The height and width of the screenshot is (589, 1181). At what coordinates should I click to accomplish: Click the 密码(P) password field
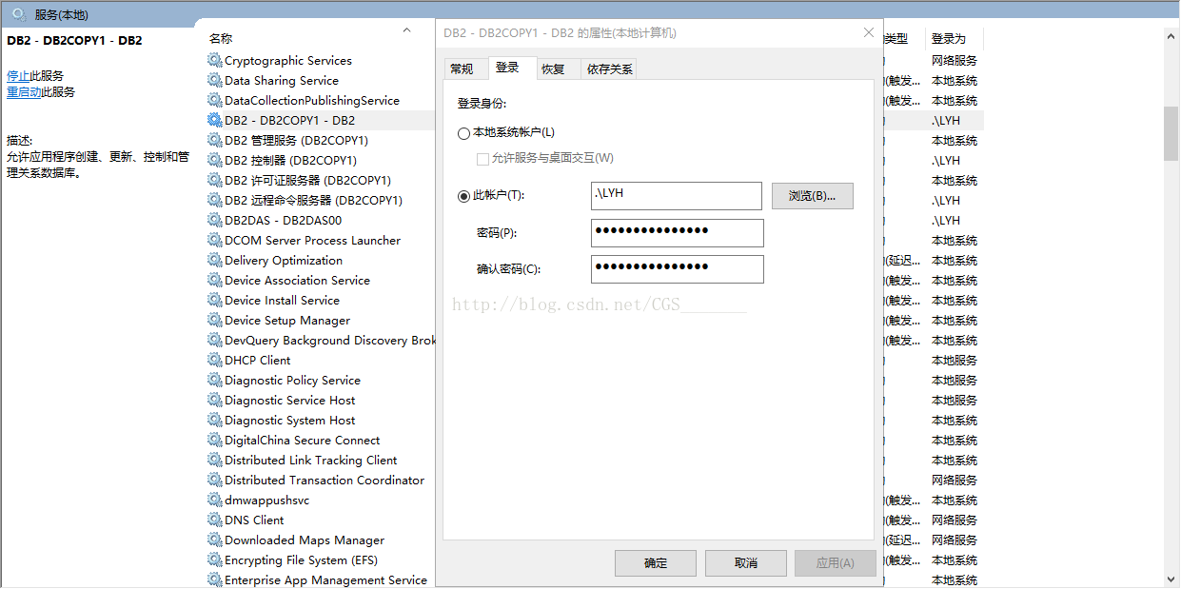[677, 233]
